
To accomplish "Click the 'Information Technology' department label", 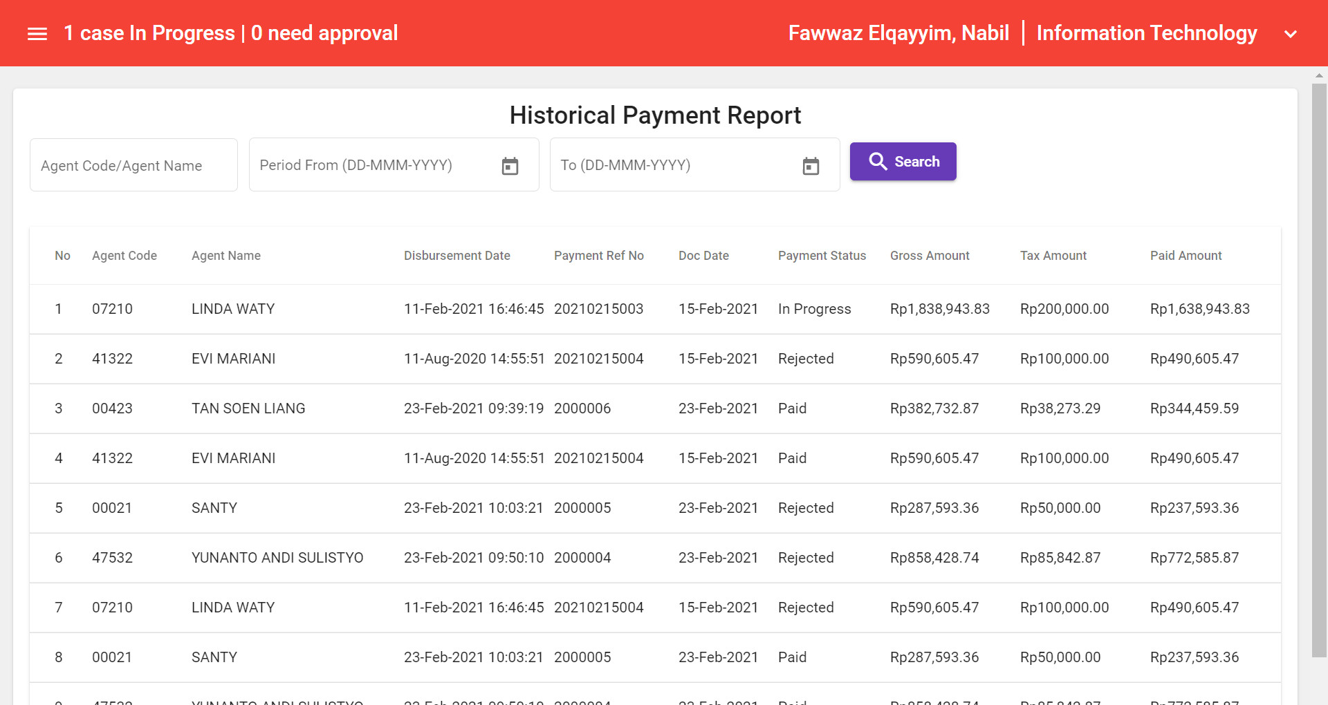I will (1147, 32).
